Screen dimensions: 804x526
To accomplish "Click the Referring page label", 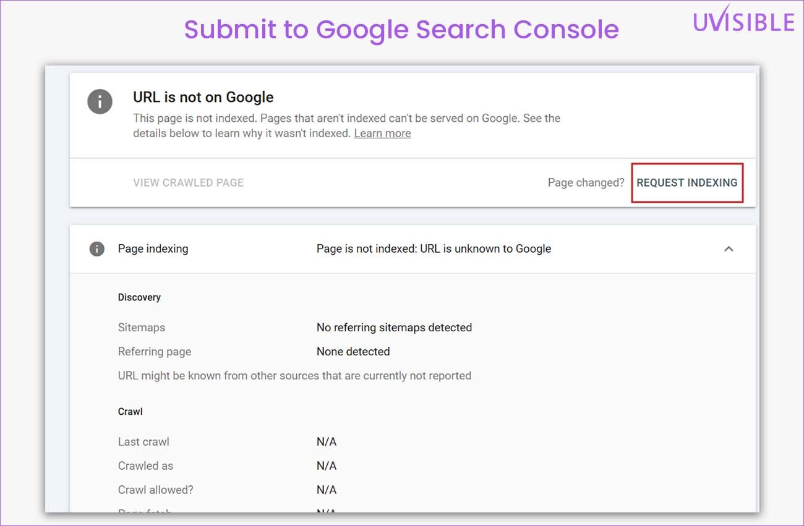I will click(x=155, y=352).
